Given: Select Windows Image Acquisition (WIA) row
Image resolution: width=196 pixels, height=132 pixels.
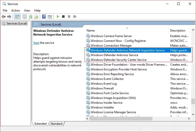Looking at the screenshot, I should pyautogui.click(x=138, y=98).
